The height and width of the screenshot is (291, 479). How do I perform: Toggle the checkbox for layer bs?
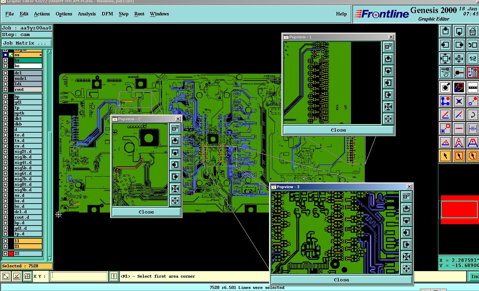(5, 60)
